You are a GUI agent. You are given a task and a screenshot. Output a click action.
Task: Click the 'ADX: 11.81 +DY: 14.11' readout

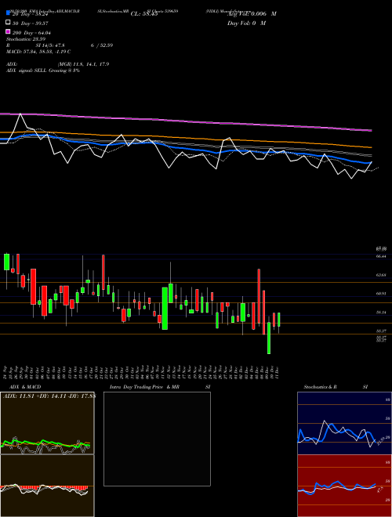[49, 396]
